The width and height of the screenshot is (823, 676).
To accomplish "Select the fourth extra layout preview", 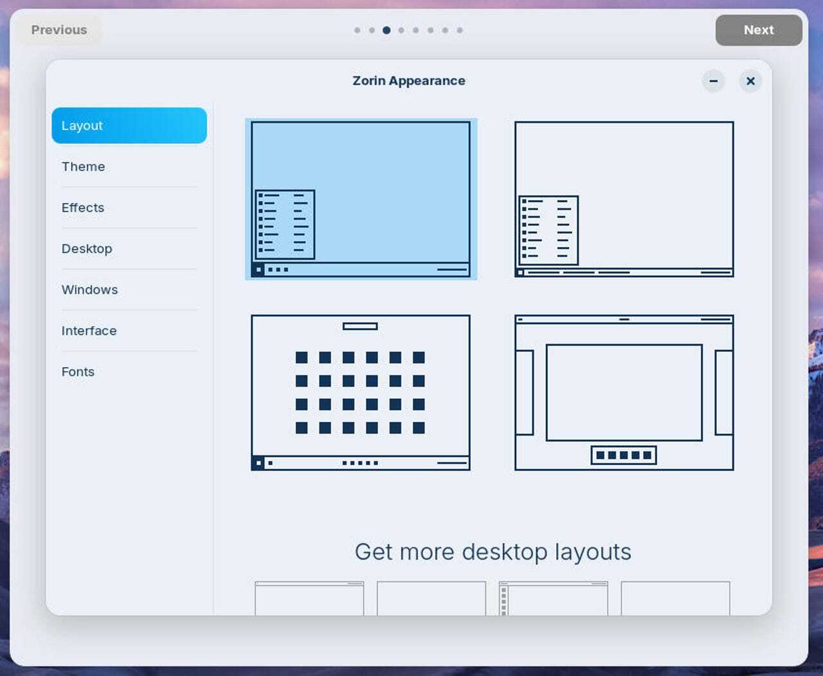I will pyautogui.click(x=676, y=598).
